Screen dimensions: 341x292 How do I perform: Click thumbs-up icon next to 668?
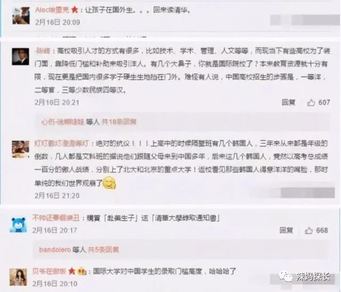(309, 230)
